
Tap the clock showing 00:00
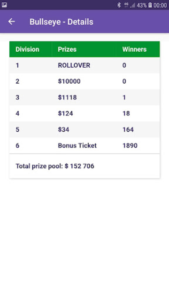pyautogui.click(x=160, y=5)
